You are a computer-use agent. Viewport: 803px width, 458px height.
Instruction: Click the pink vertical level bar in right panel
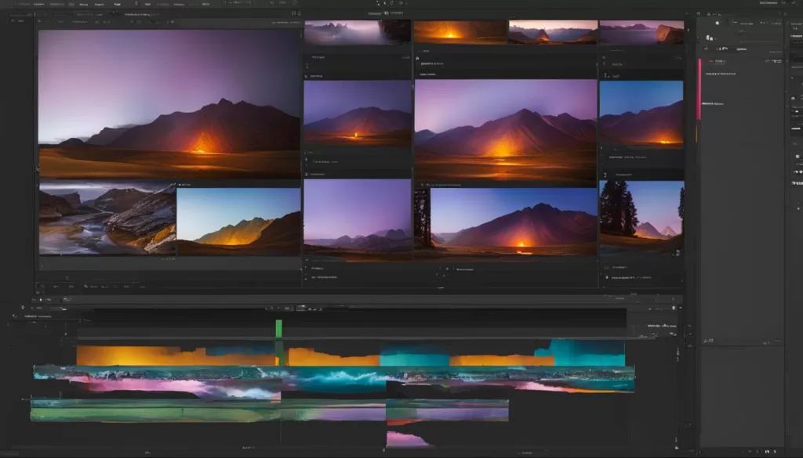[699, 89]
